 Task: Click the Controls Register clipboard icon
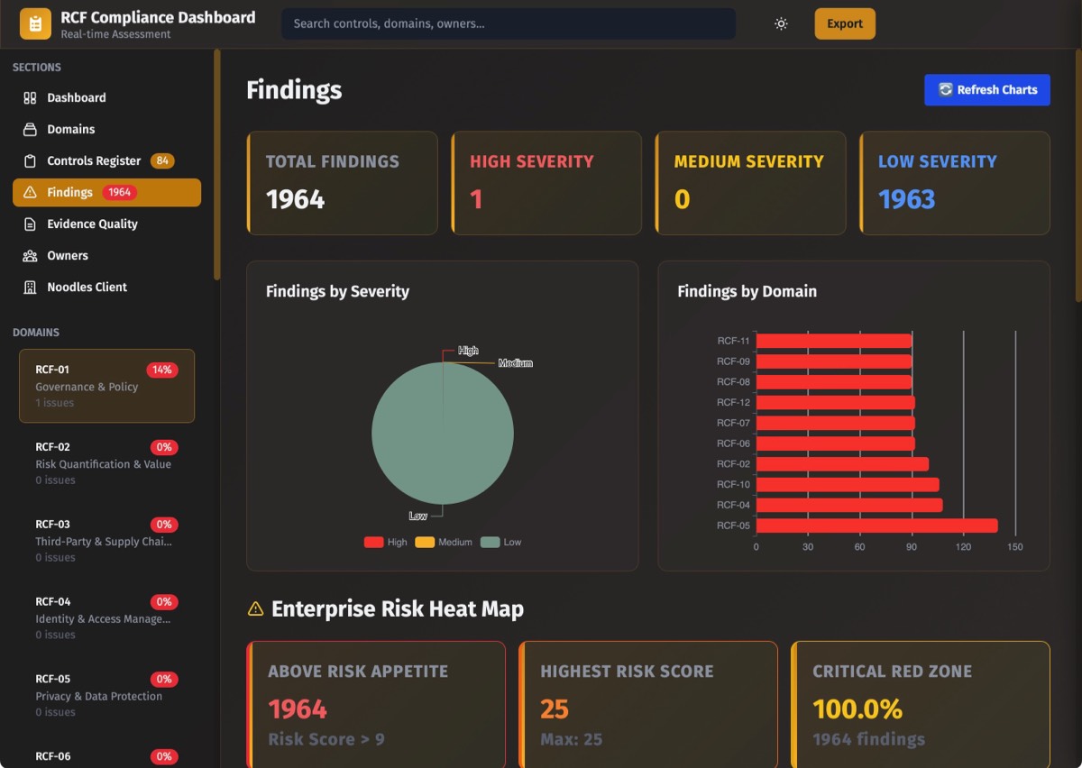click(x=30, y=161)
